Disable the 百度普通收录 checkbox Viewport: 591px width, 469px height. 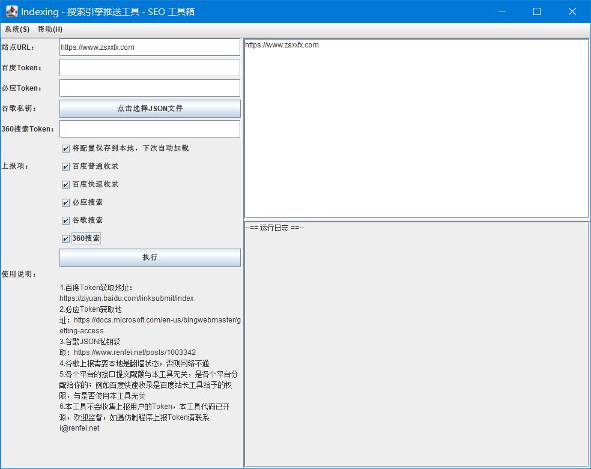click(x=65, y=166)
